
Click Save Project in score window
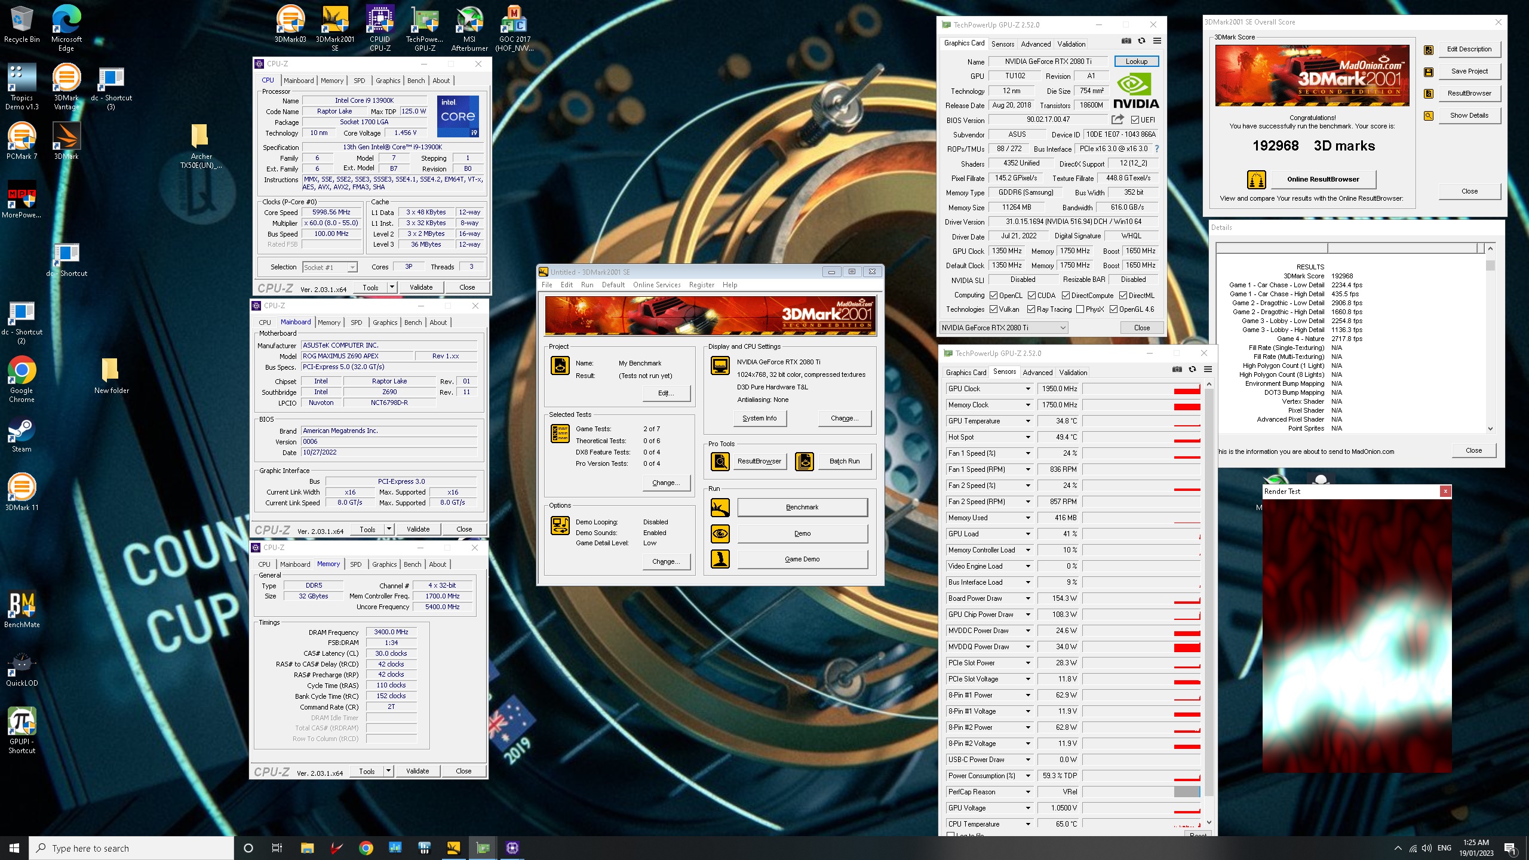pos(1469,71)
